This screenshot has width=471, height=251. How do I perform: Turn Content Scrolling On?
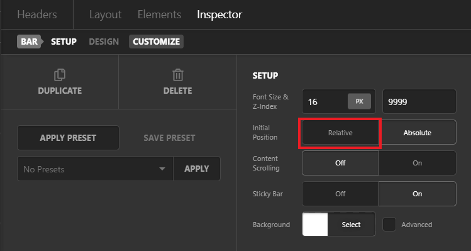tap(418, 163)
